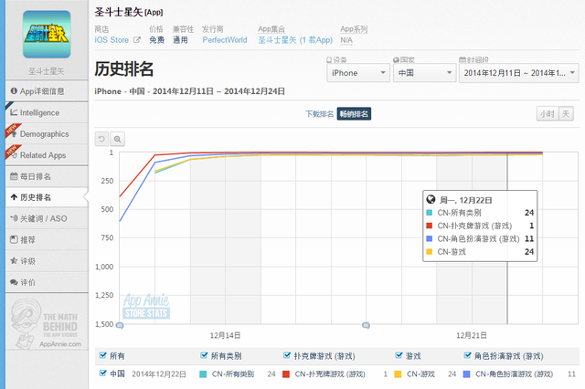
Task: Click the iOS Store link
Action: [112, 40]
